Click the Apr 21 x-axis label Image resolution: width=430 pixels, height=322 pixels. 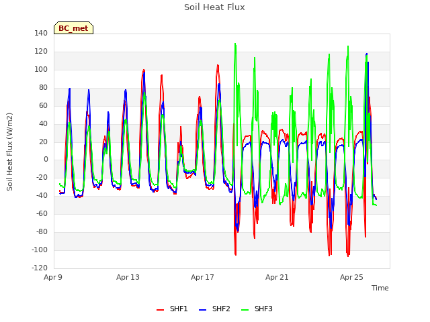pyautogui.click(x=277, y=277)
